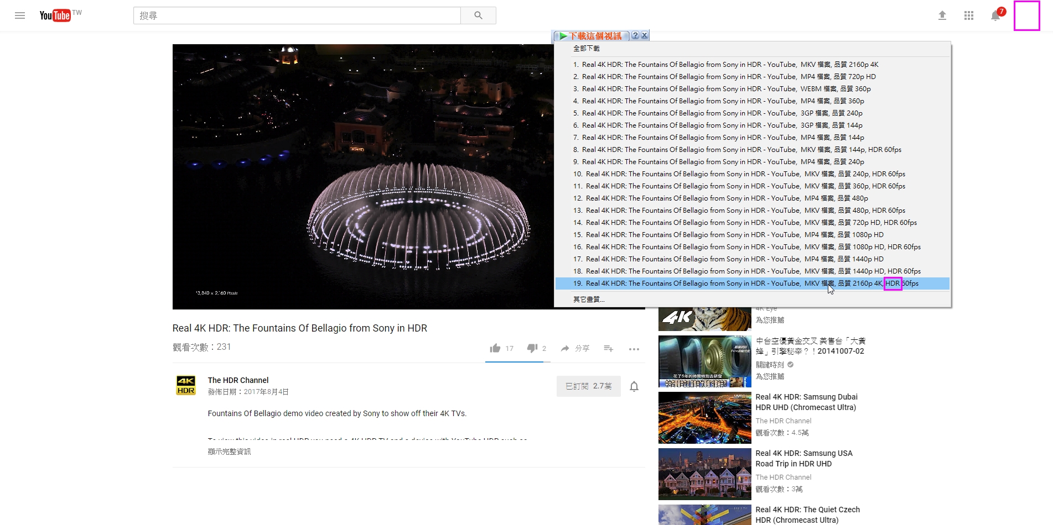Choose item 19 MKV 2160p 4K HDR 60fps
1053x525 pixels.
click(753, 283)
